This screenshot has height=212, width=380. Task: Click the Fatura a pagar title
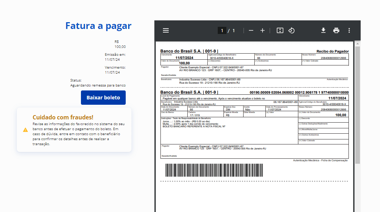98,26
